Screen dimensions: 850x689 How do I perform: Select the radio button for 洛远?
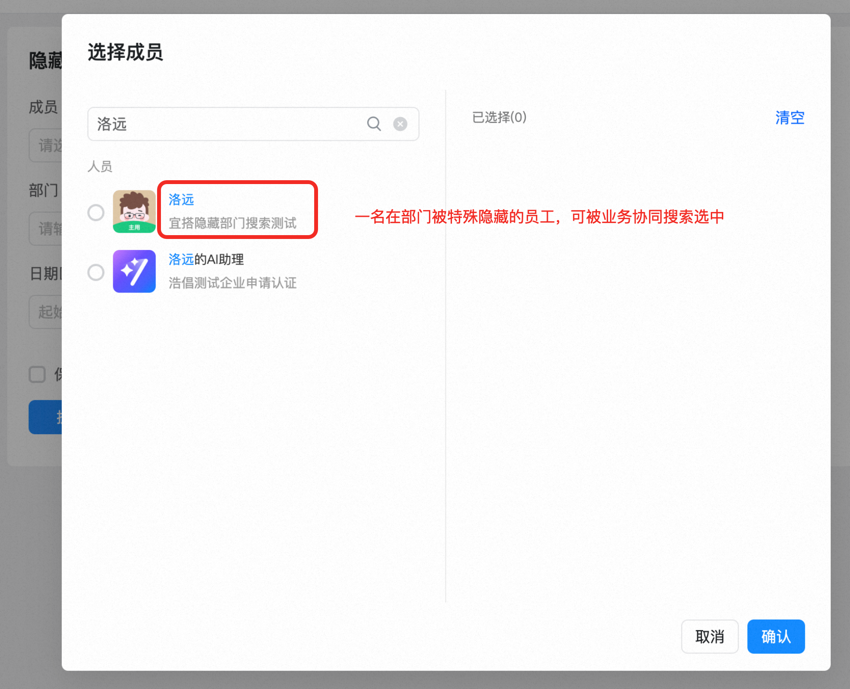click(x=96, y=212)
